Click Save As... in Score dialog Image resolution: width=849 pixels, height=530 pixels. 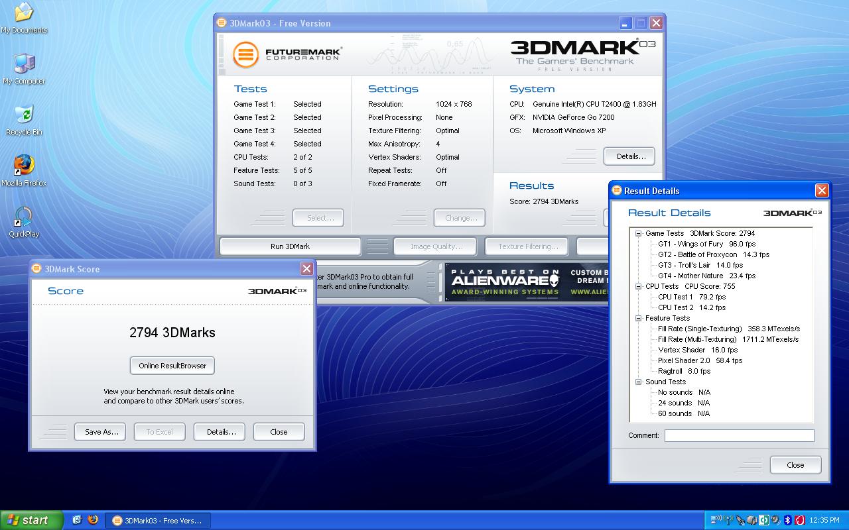pos(101,432)
